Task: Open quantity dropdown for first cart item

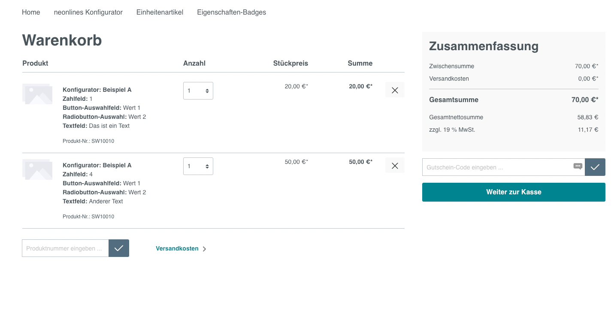Action: (198, 91)
